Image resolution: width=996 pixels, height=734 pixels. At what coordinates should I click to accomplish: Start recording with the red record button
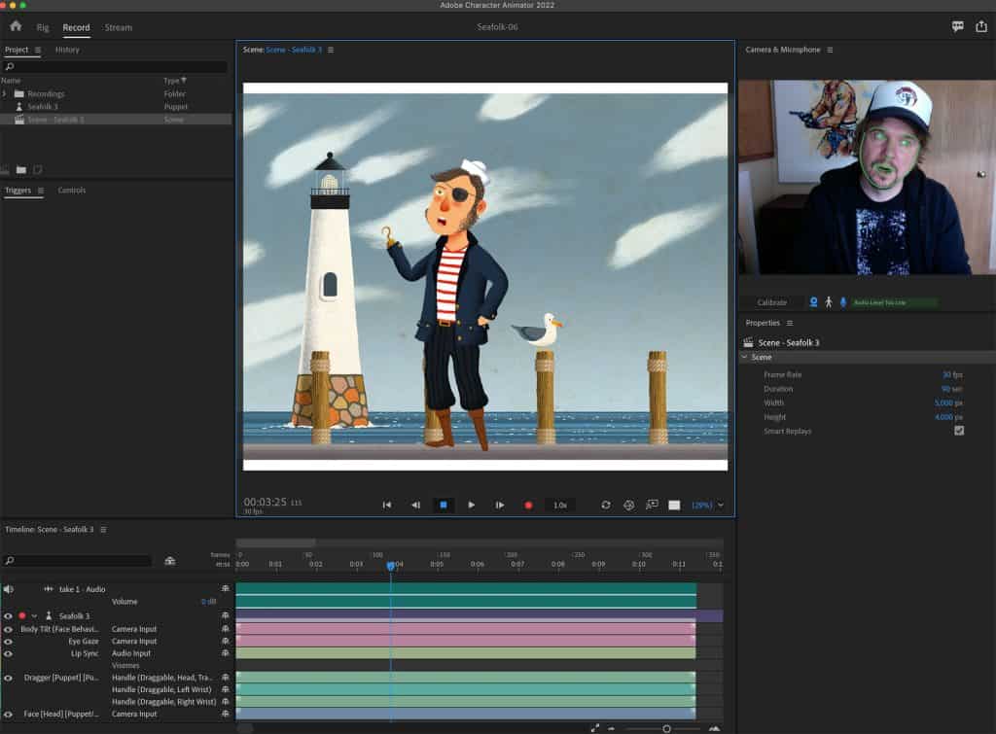[528, 506]
